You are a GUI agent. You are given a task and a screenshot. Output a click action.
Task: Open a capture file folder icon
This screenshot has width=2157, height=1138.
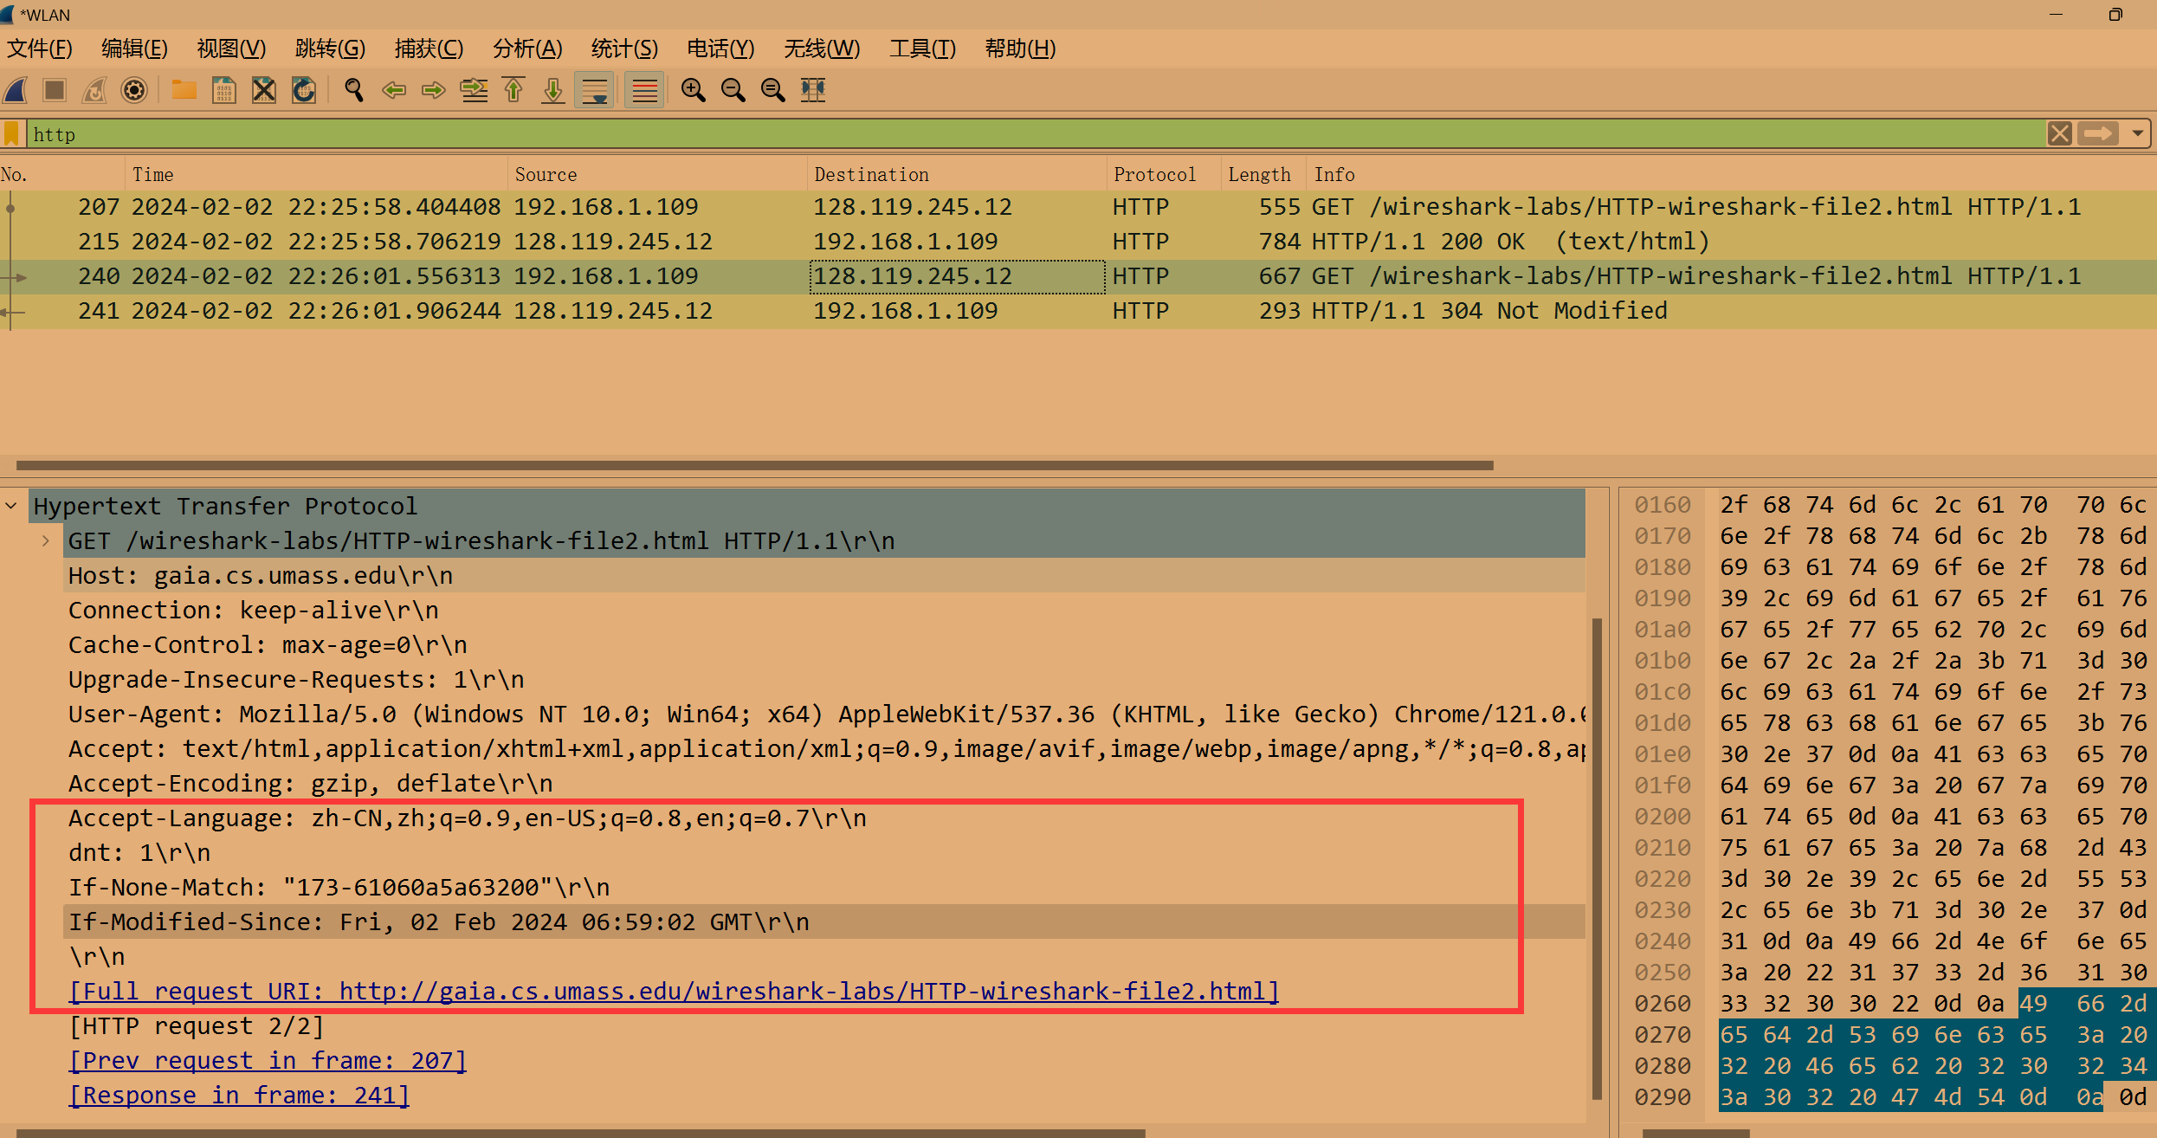[184, 90]
